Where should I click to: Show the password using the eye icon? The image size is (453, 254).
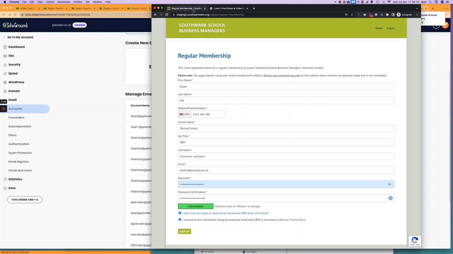(x=389, y=184)
